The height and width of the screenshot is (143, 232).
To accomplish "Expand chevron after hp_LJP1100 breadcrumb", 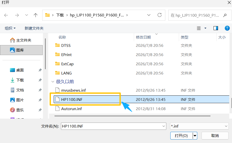I will [127, 15].
